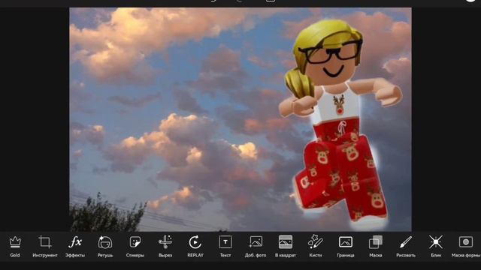
Task: Select the Ретушь face retouch tool
Action: click(105, 246)
